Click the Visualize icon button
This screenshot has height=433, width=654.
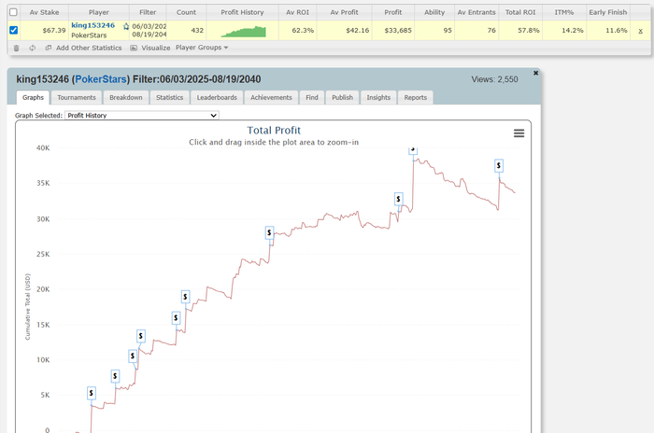(150, 48)
